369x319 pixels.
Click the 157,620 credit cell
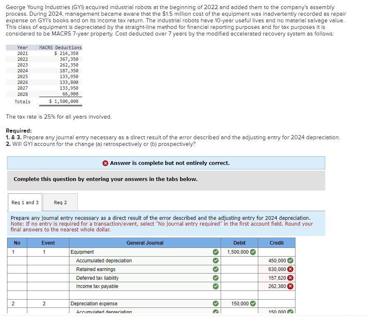tap(277, 278)
